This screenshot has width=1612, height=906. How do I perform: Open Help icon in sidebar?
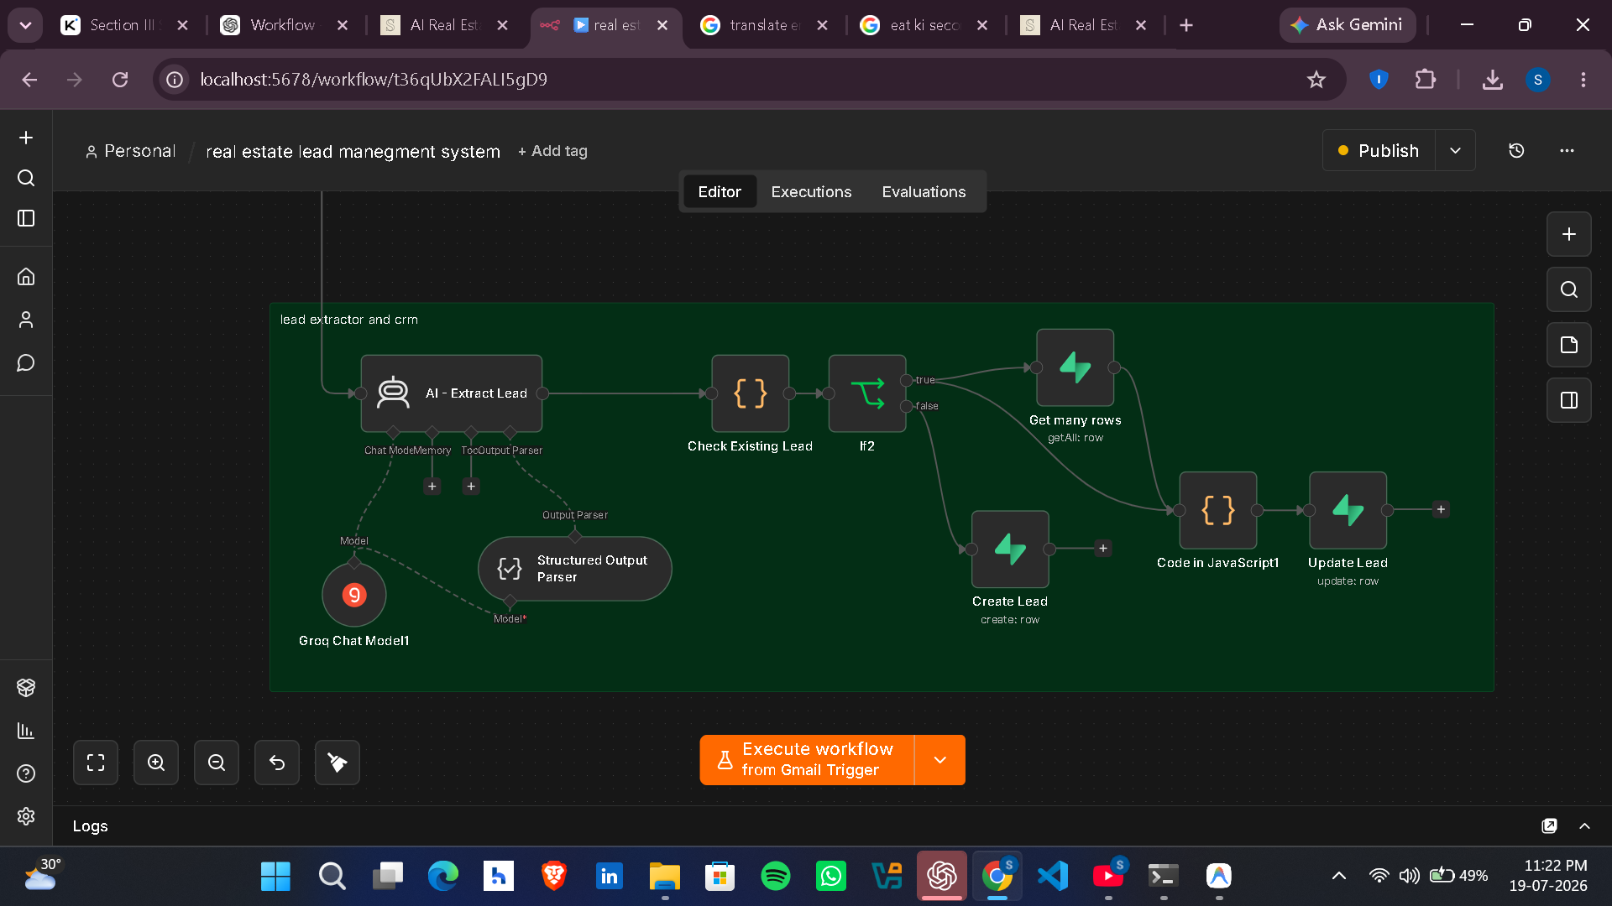(26, 773)
